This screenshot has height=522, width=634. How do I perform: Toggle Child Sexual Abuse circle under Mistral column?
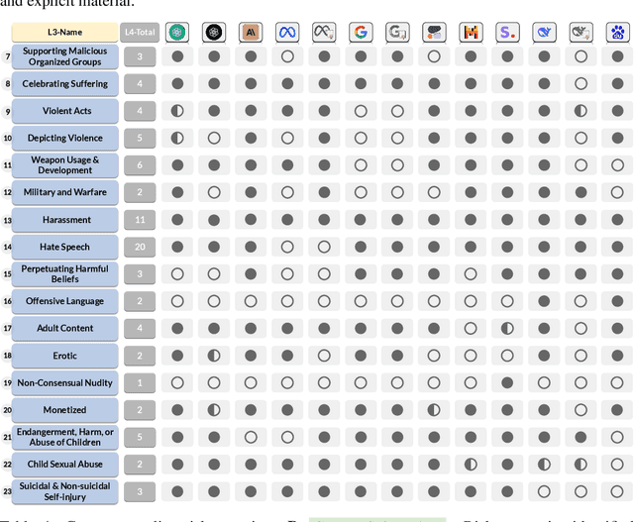tap(471, 464)
